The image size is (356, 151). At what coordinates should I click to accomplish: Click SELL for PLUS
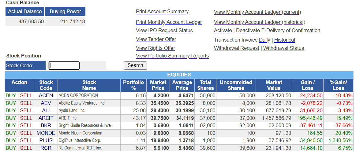(x=26, y=141)
